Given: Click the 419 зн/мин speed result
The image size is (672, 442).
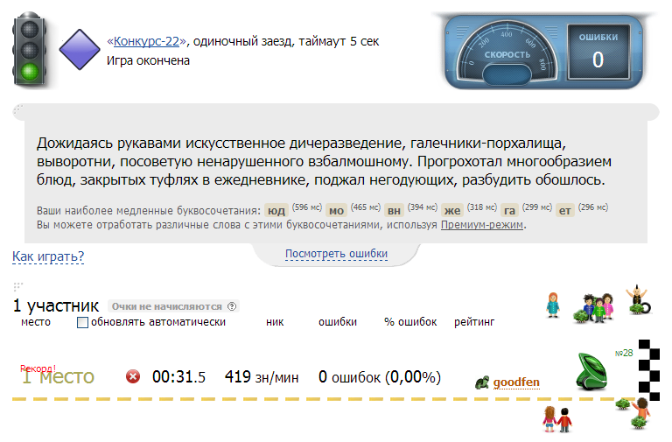Looking at the screenshot, I should click(262, 377).
